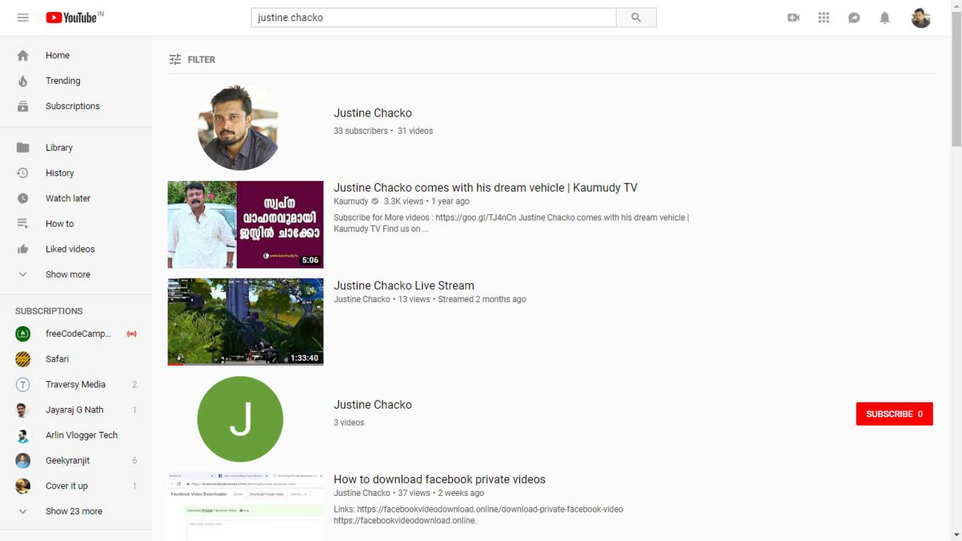Open Watch later in sidebar

(68, 198)
